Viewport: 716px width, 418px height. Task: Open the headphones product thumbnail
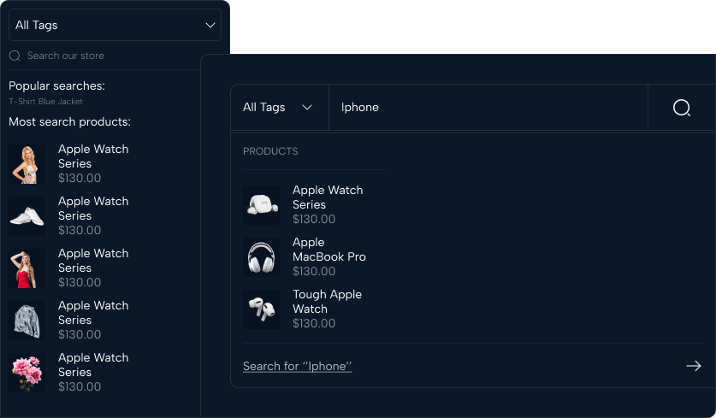[261, 257]
